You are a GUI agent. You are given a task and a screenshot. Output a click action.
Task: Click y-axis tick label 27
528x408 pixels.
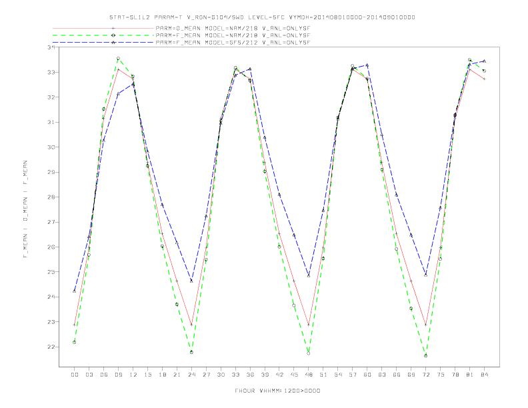click(51, 222)
